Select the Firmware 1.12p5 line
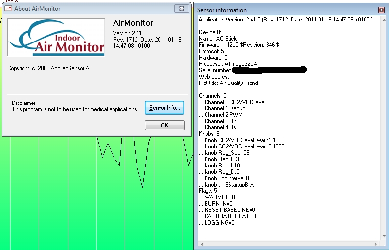 (239, 45)
